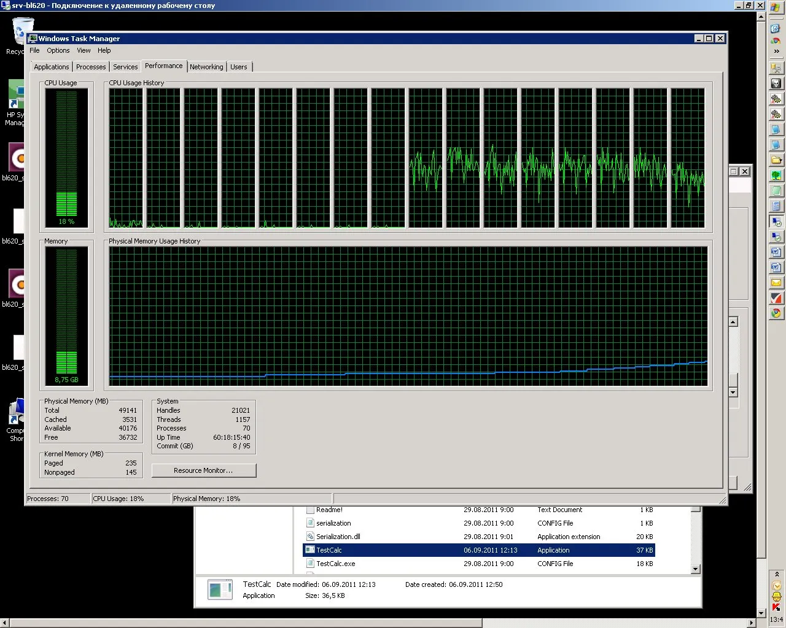
Task: Launch Chrome from the Quick Launch bar
Action: (776, 40)
